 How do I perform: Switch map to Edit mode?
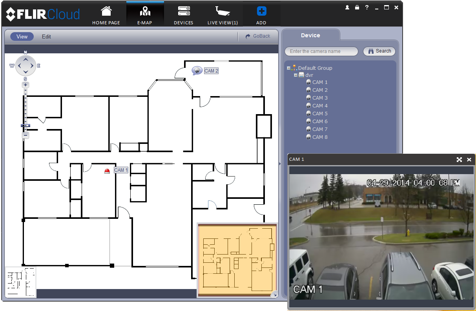pos(46,36)
